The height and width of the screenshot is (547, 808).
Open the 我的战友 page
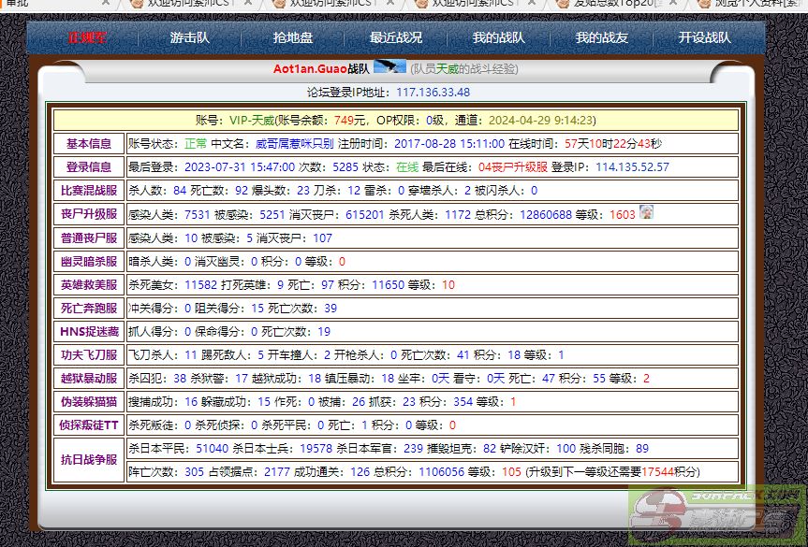[601, 38]
